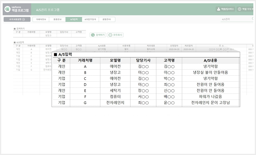Click the 엑셀상담서비스 button
Image resolution: width=256 pixels, height=155 pixels.
(225, 9)
